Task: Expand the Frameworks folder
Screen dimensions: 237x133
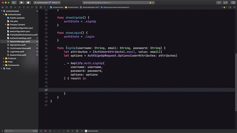Action: [x=4, y=65]
